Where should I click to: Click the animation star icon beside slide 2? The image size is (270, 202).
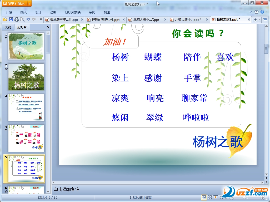[6, 69]
